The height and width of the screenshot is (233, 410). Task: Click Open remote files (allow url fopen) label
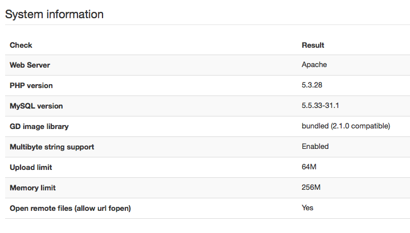click(x=71, y=208)
